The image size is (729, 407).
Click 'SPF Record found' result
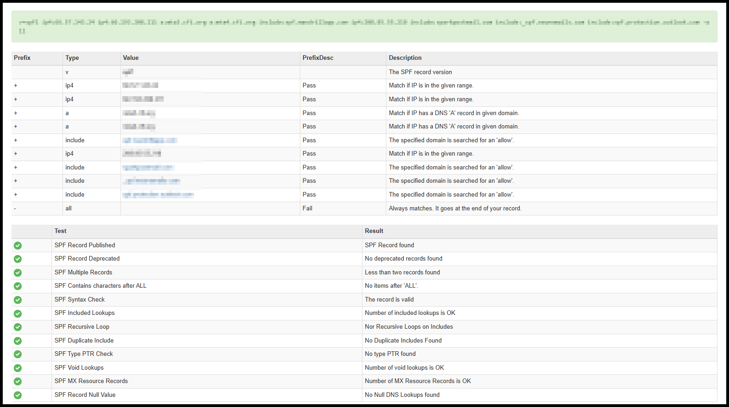coord(390,245)
